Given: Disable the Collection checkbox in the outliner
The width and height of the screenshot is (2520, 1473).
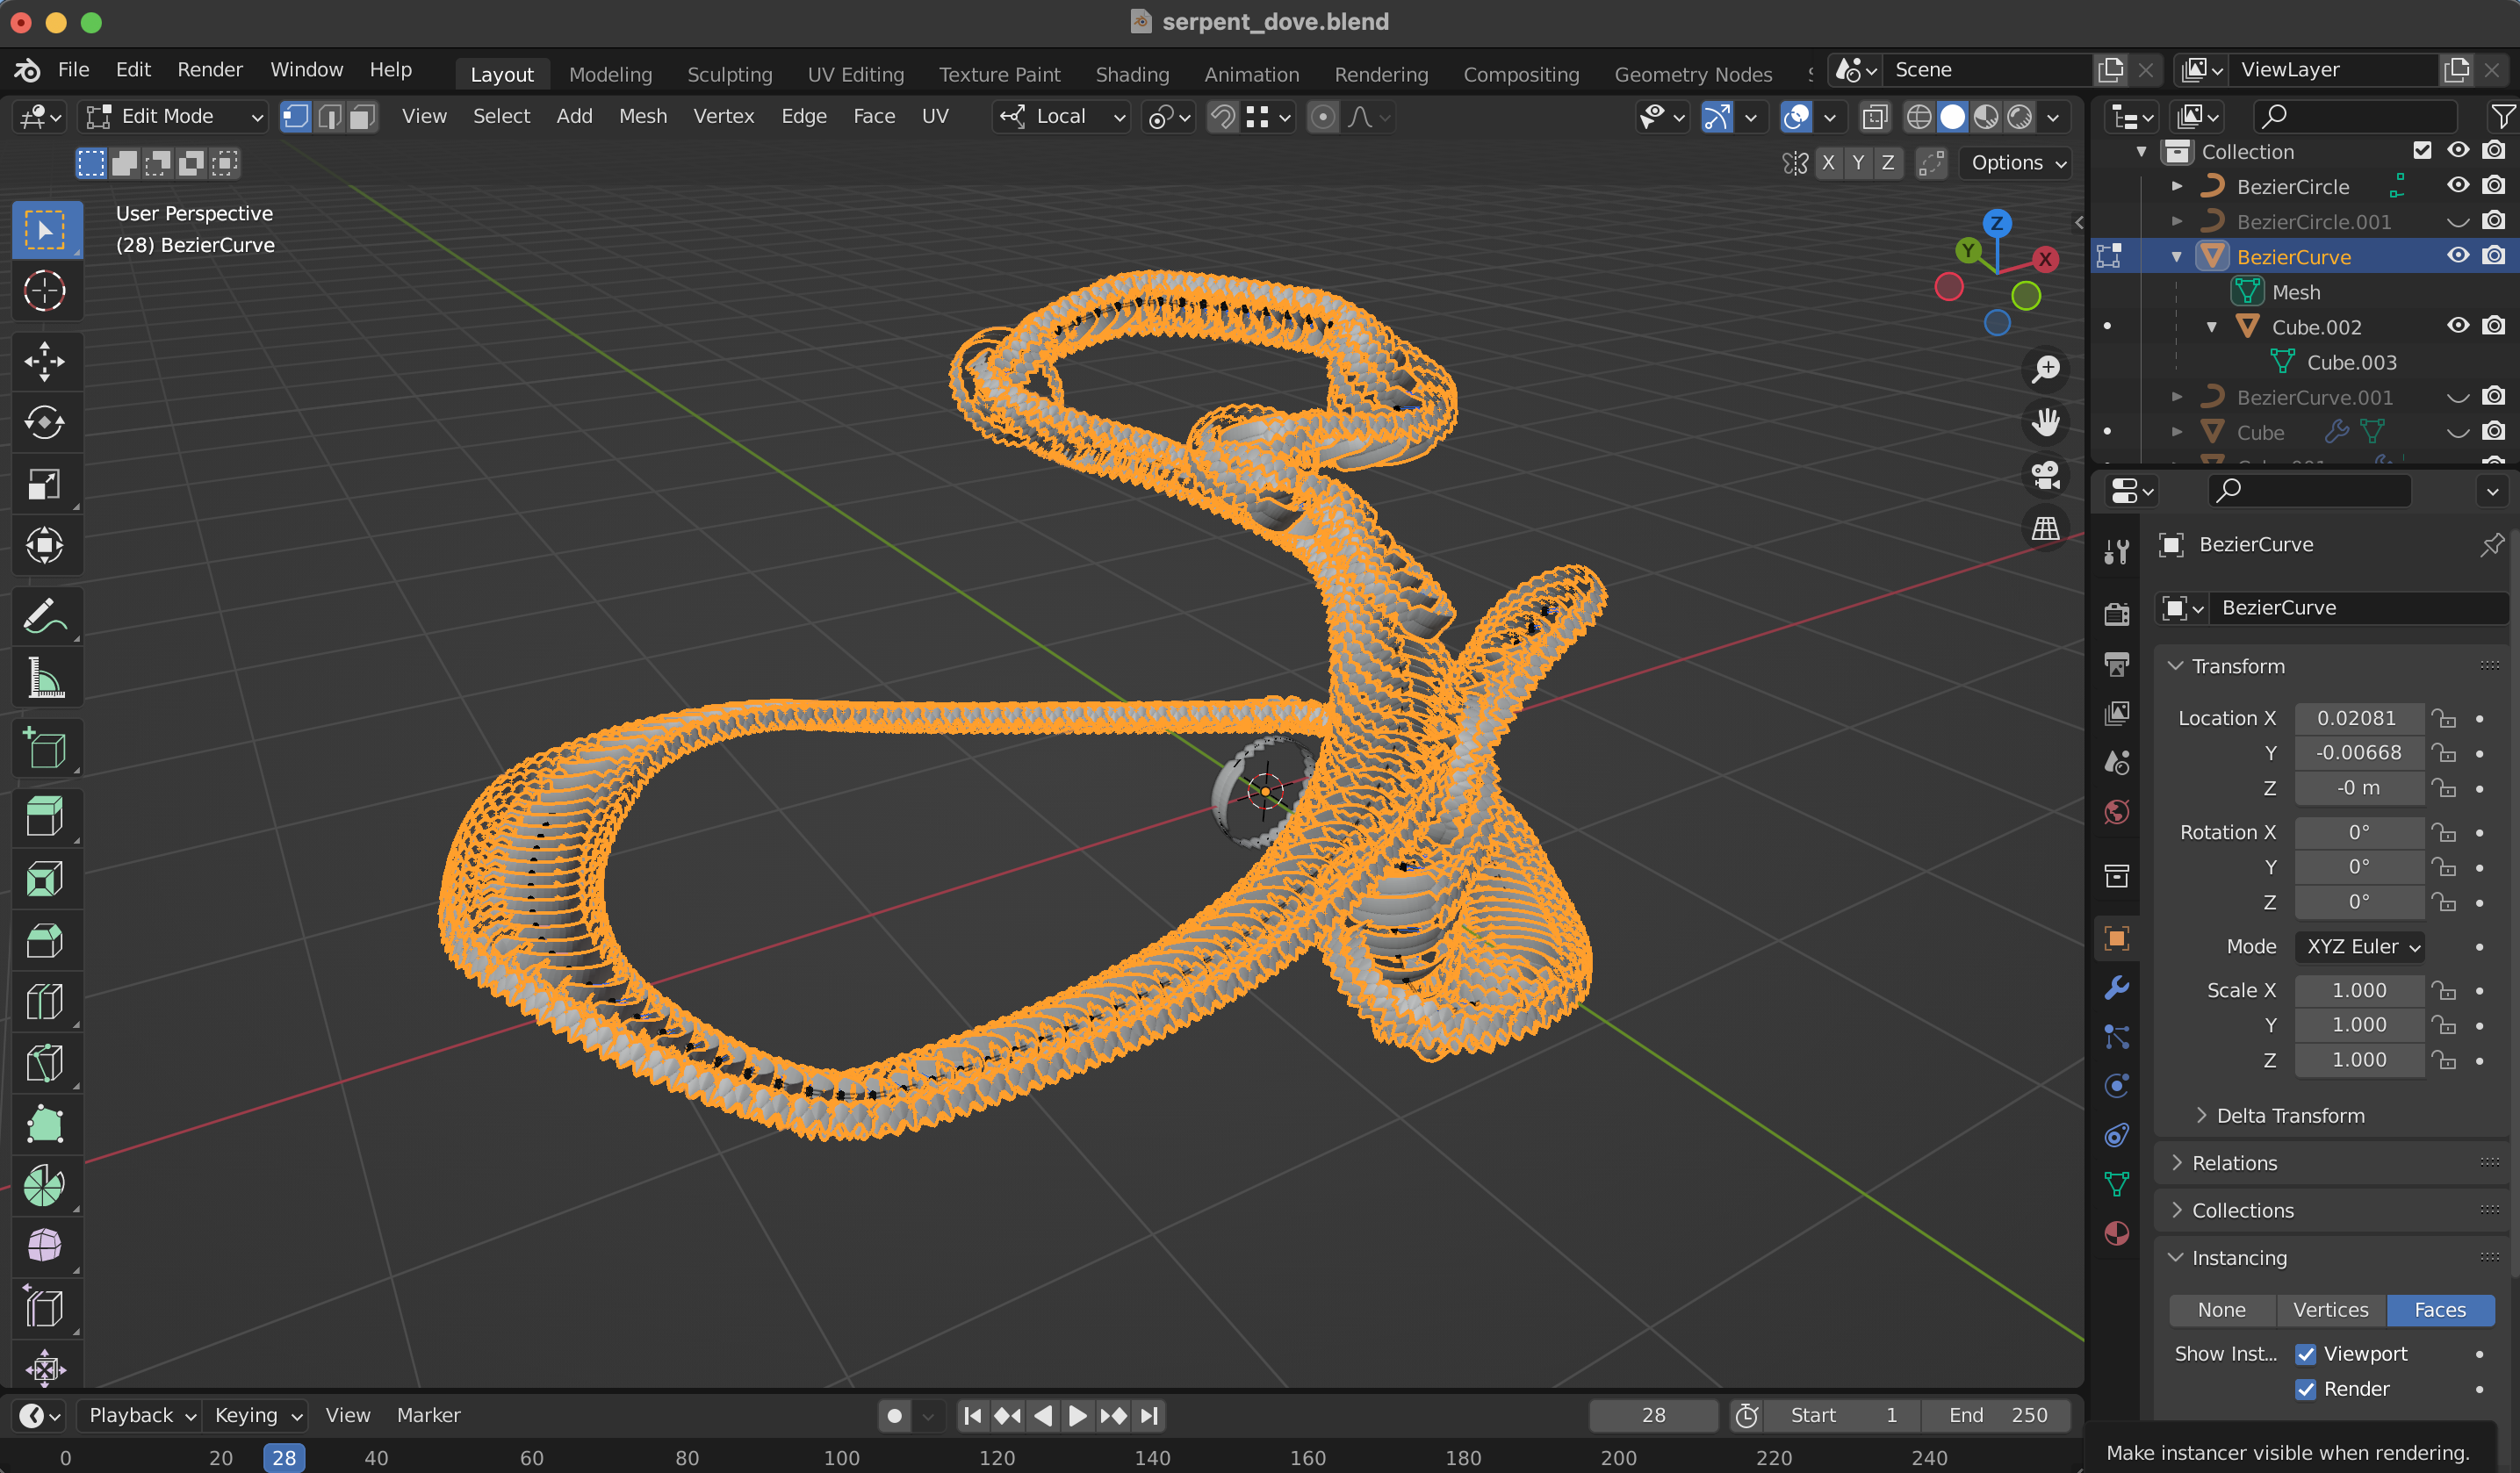Looking at the screenshot, I should pos(2422,150).
